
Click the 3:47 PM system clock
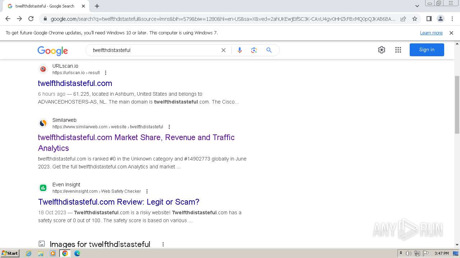click(441, 253)
